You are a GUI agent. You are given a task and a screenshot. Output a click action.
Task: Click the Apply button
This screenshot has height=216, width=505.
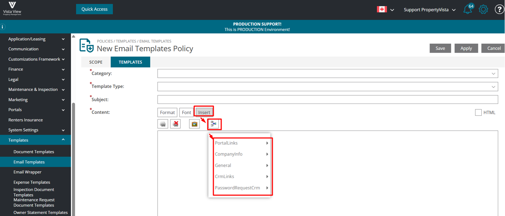click(466, 48)
